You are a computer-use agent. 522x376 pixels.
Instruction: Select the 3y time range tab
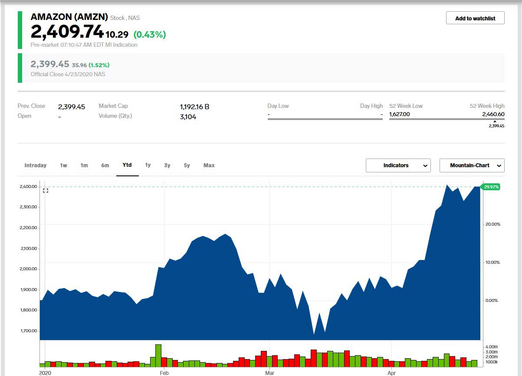pos(167,165)
